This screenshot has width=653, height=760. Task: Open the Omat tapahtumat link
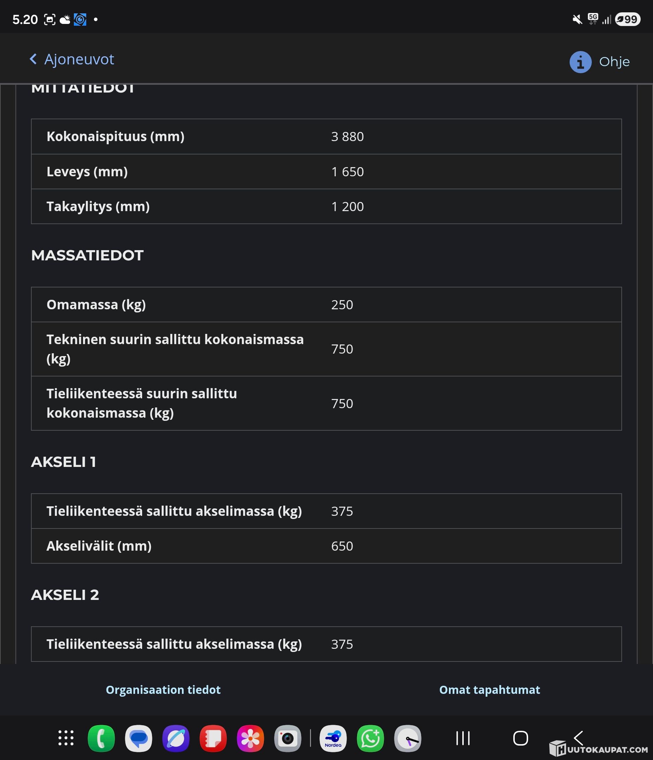(489, 690)
